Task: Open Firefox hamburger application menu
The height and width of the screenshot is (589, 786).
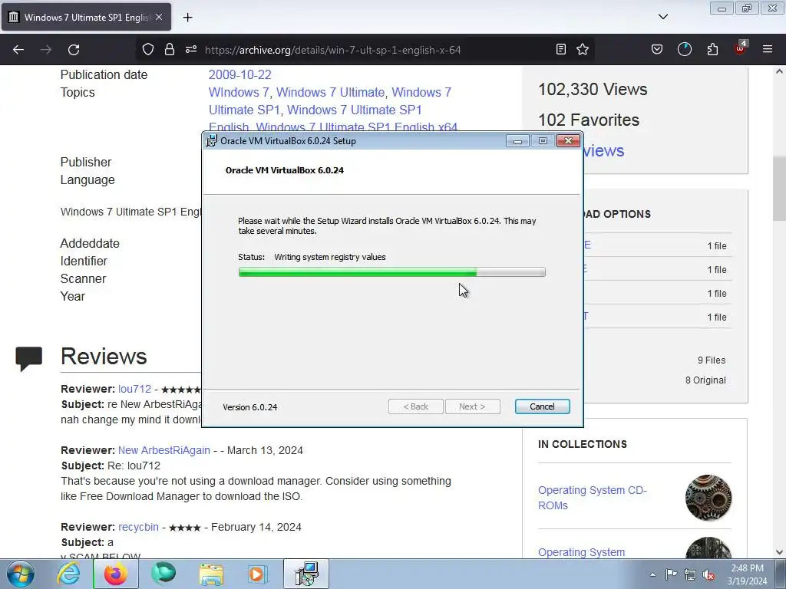Action: pyautogui.click(x=768, y=49)
